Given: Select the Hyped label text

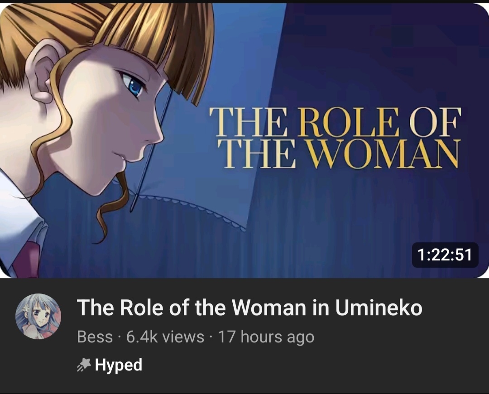Looking at the screenshot, I should click(119, 365).
